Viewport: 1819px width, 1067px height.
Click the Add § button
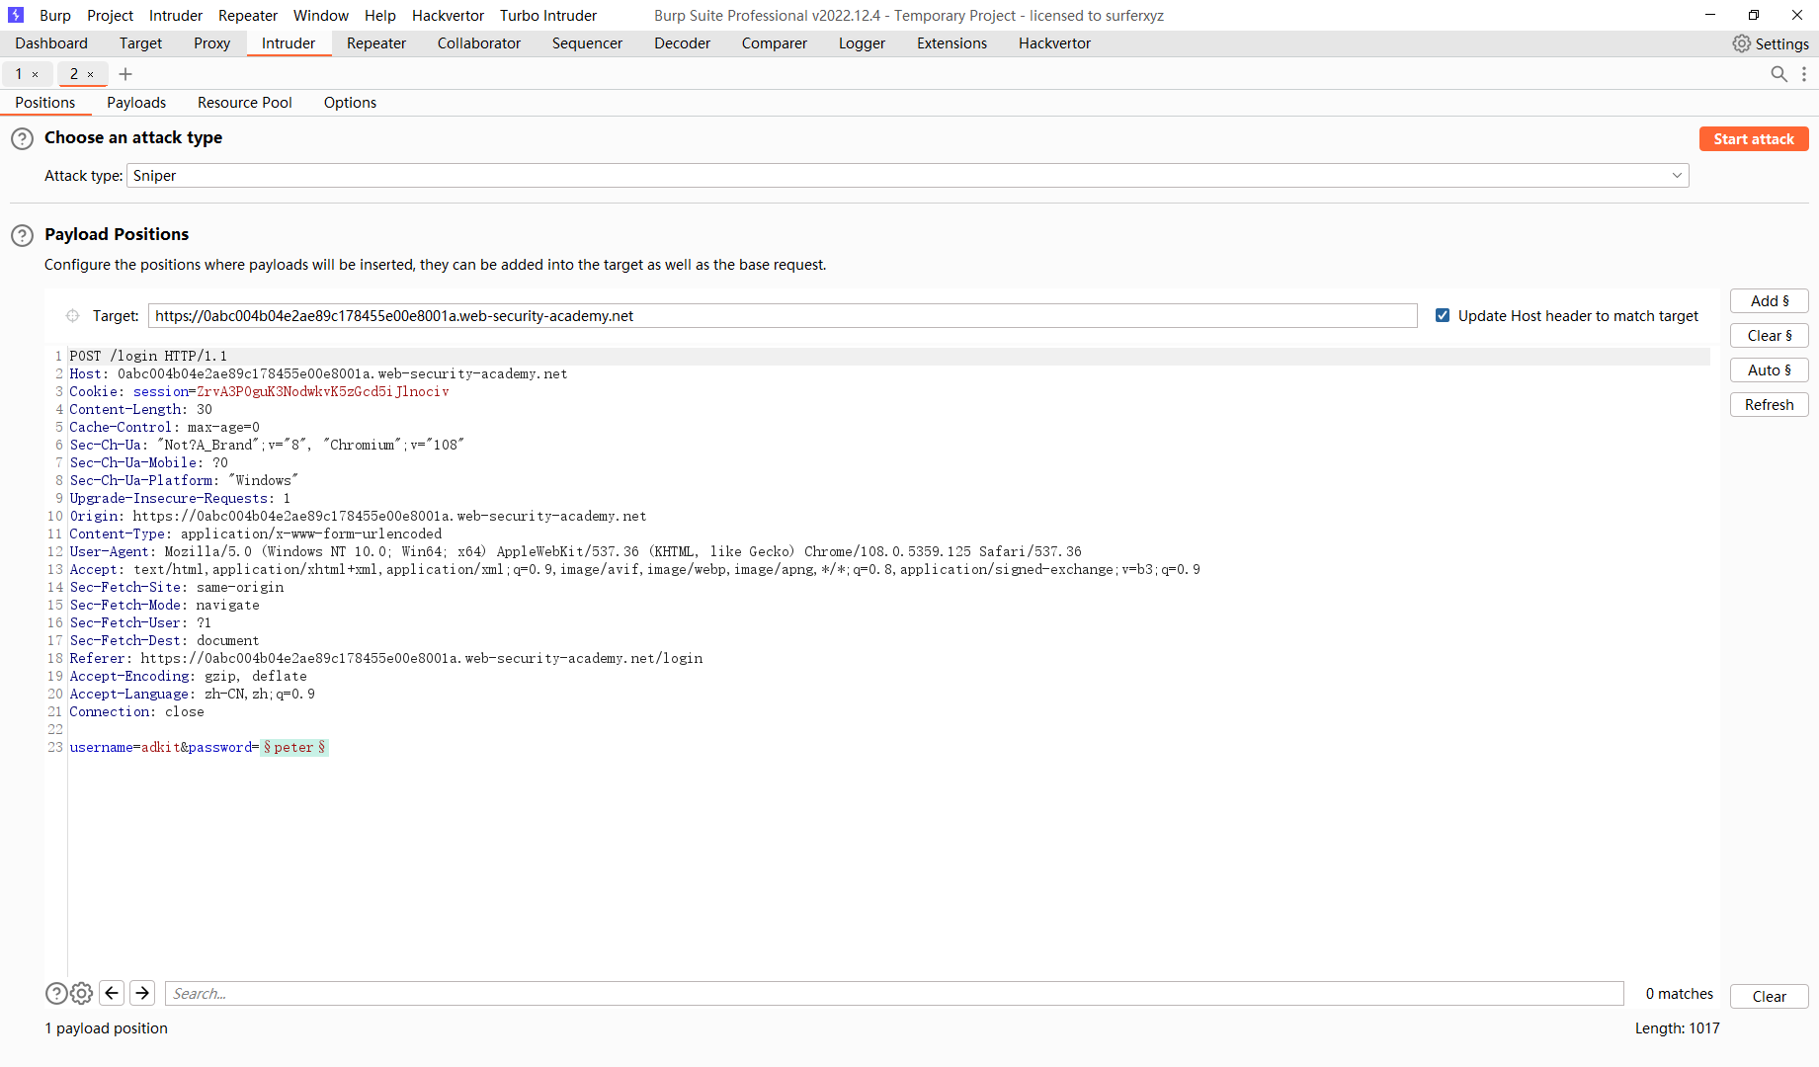(x=1770, y=301)
